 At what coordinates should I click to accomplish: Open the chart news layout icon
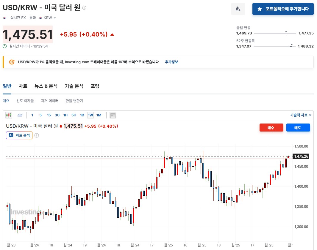pyautogui.click(x=113, y=115)
